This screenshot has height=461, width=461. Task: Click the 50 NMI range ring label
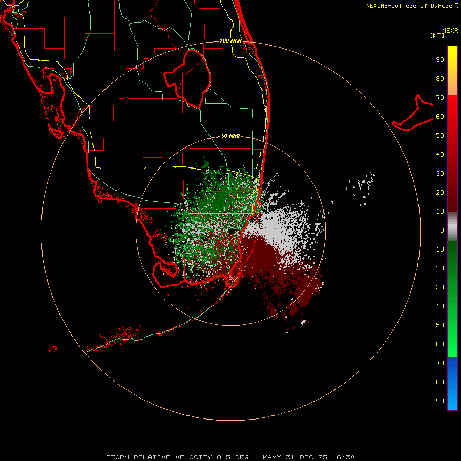pos(230,136)
